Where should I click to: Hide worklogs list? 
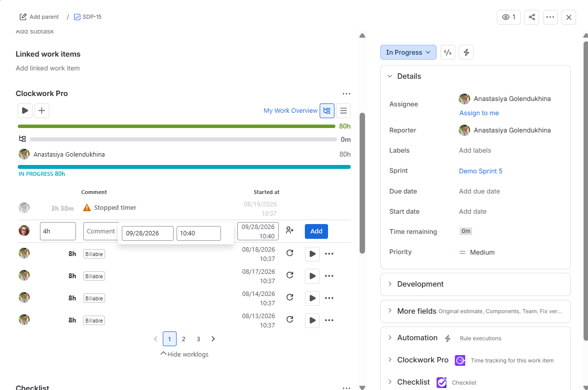[184, 354]
